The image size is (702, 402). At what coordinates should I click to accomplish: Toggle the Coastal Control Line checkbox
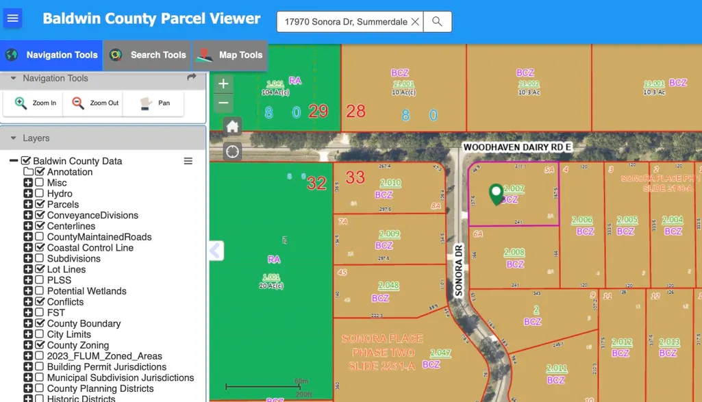[40, 247]
